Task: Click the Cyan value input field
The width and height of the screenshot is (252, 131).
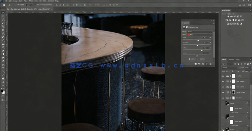Action: pos(206,38)
